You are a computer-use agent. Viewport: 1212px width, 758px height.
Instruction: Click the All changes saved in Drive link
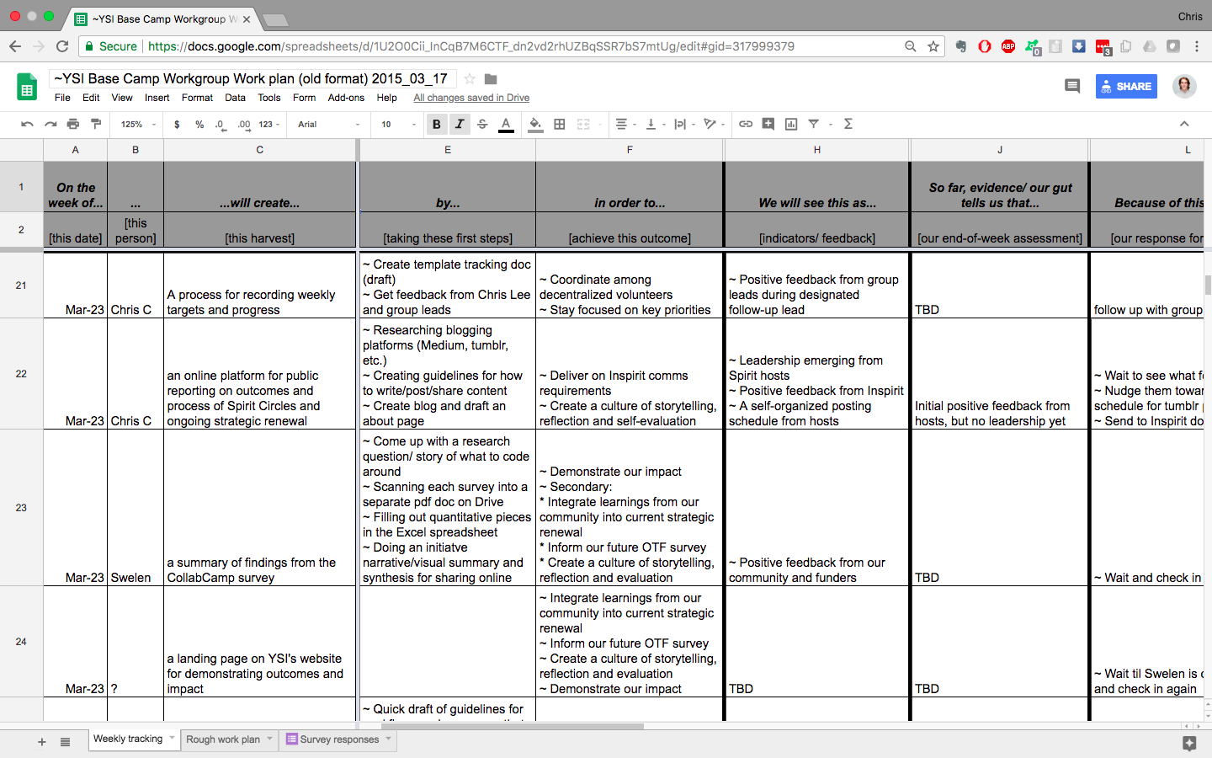tap(471, 98)
